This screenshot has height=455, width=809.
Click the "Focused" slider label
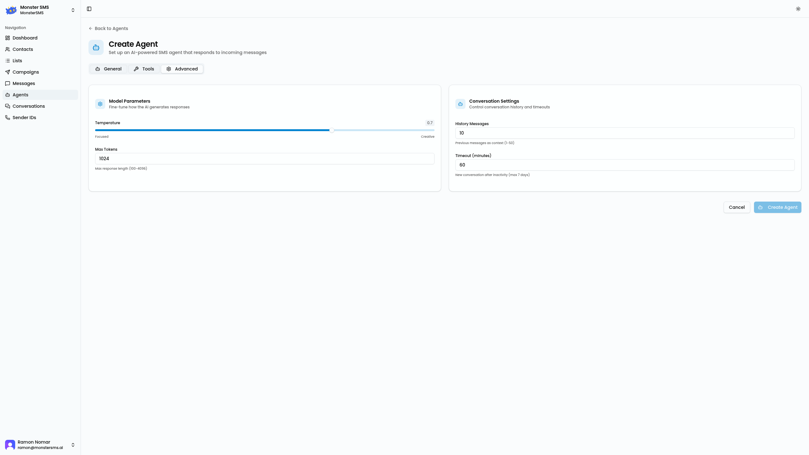[102, 137]
